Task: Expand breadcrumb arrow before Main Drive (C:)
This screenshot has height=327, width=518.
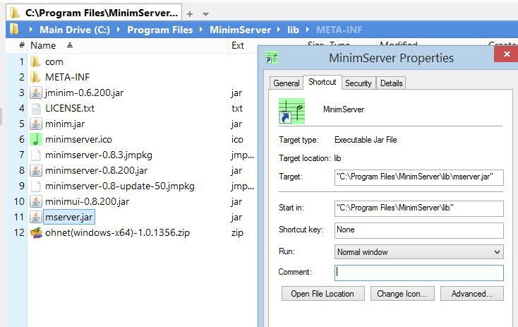Action: [31, 30]
